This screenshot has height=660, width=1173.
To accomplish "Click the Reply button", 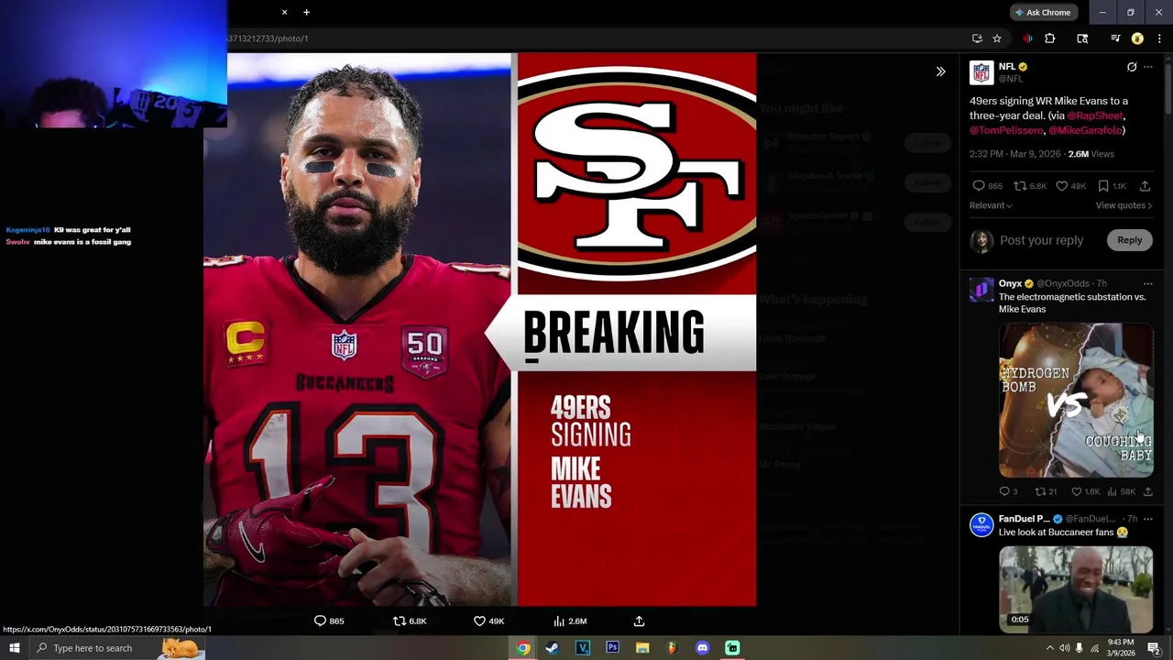I will click(x=1130, y=240).
